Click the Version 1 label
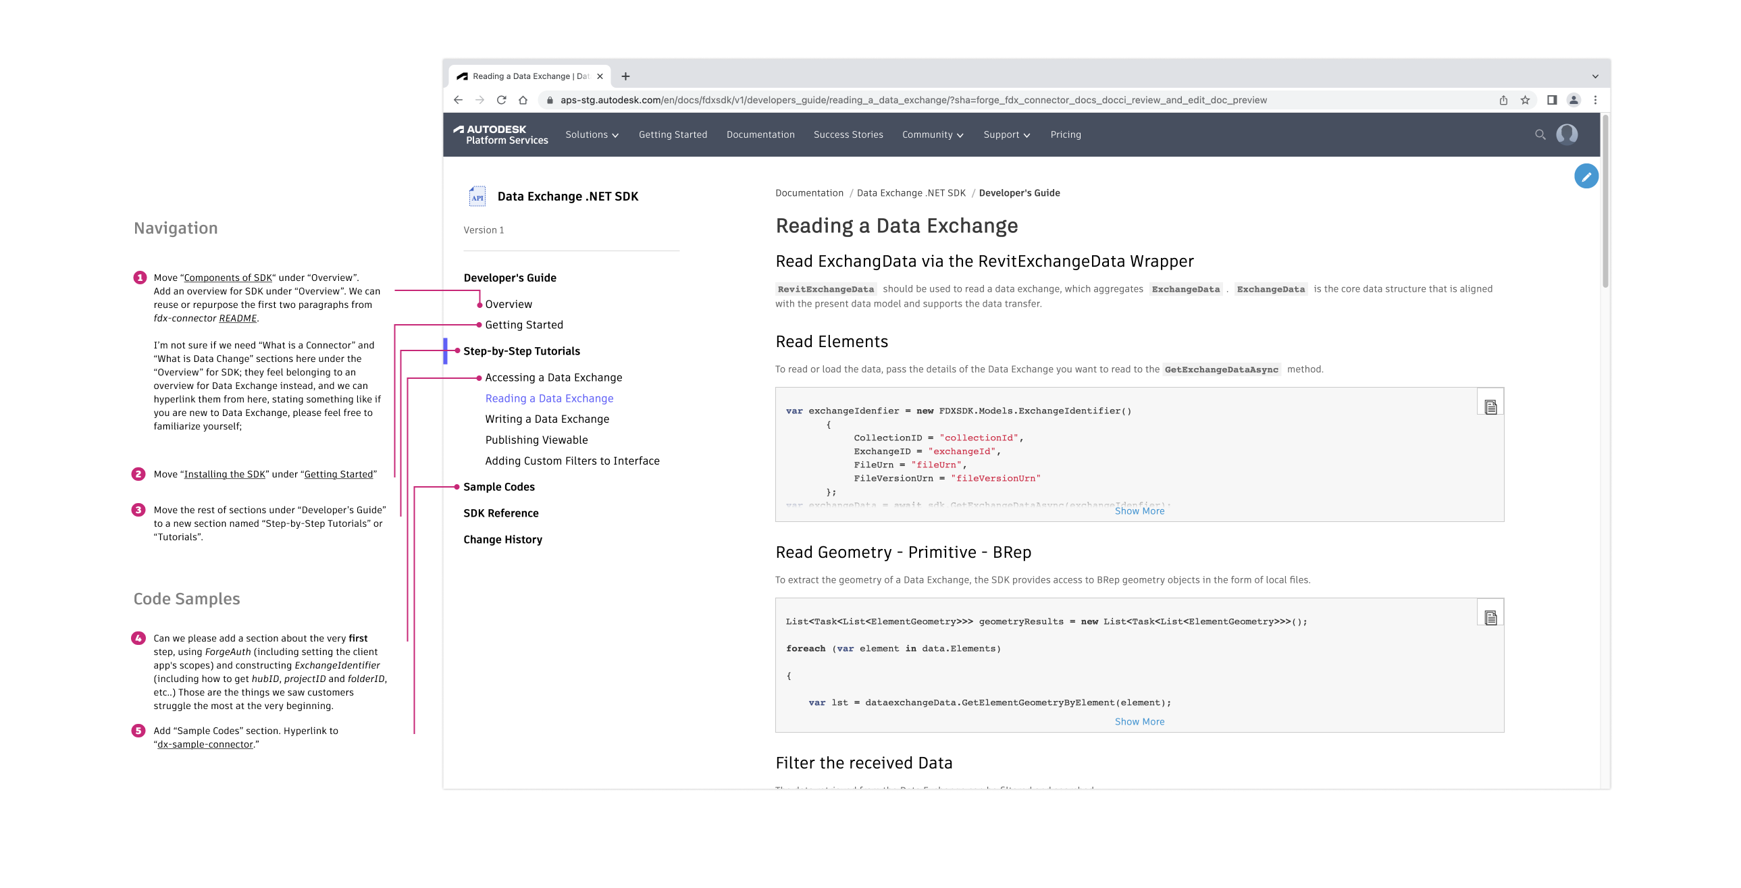Image resolution: width=1741 pixels, height=888 pixels. (484, 230)
